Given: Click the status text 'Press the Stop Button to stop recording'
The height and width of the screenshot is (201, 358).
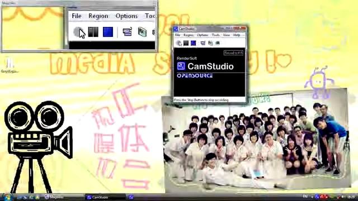Looking at the screenshot, I should 201,100.
